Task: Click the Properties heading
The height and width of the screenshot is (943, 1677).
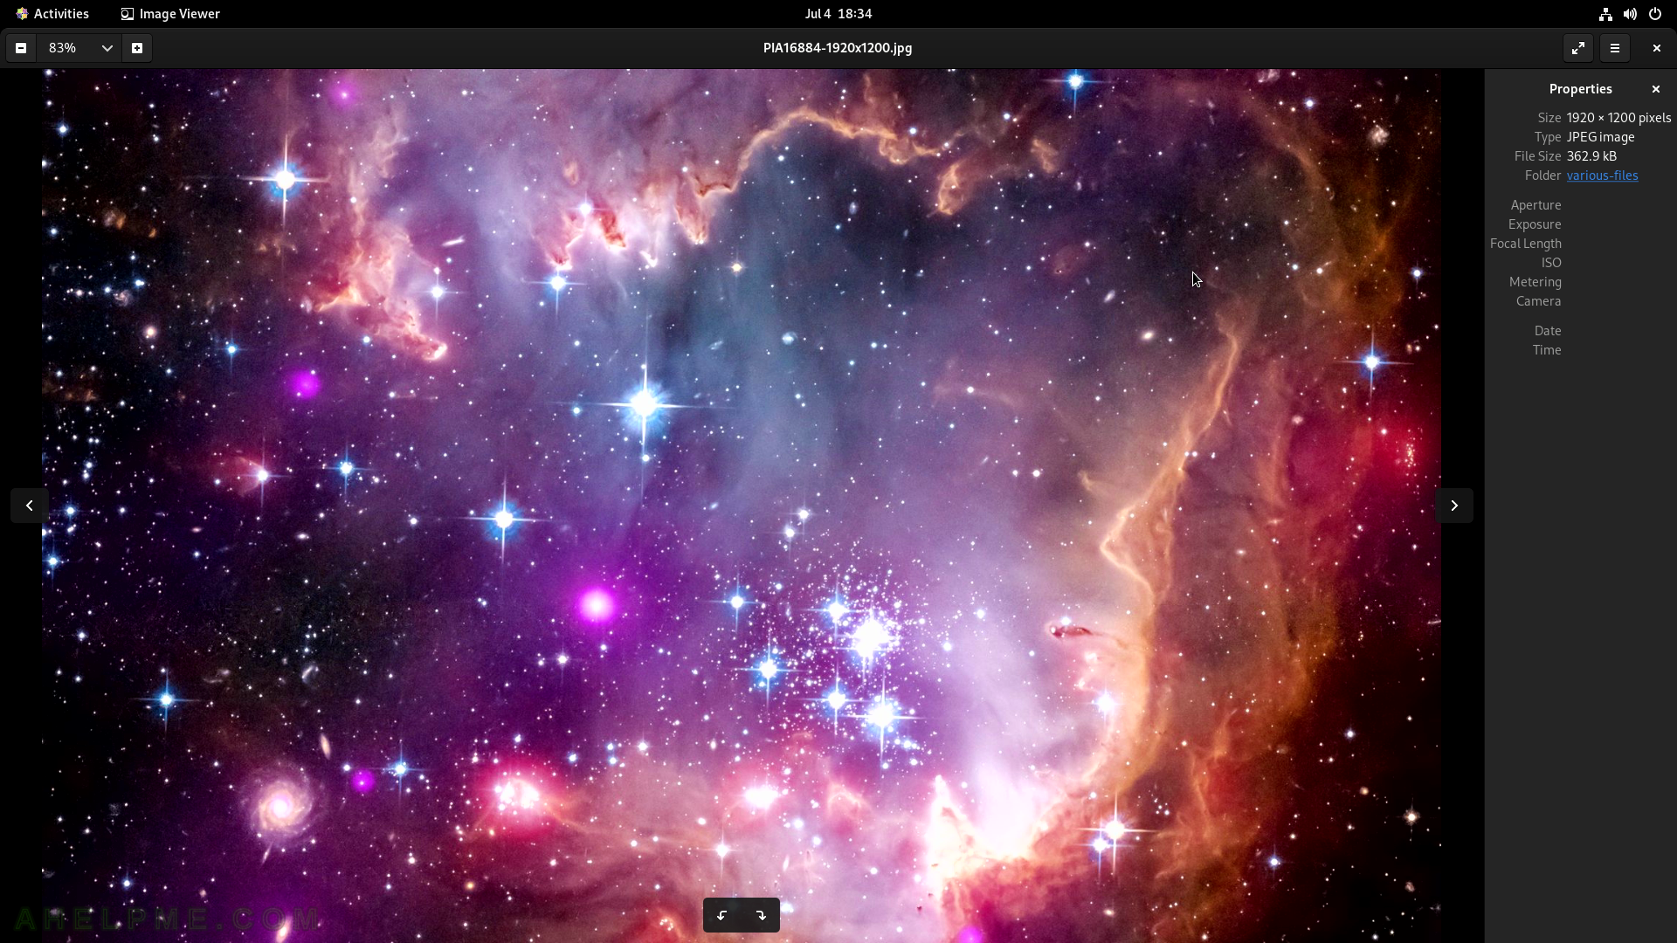Action: click(1580, 89)
